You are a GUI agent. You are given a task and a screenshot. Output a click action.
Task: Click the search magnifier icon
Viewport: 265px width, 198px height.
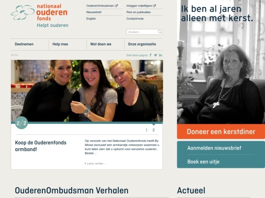tap(160, 32)
